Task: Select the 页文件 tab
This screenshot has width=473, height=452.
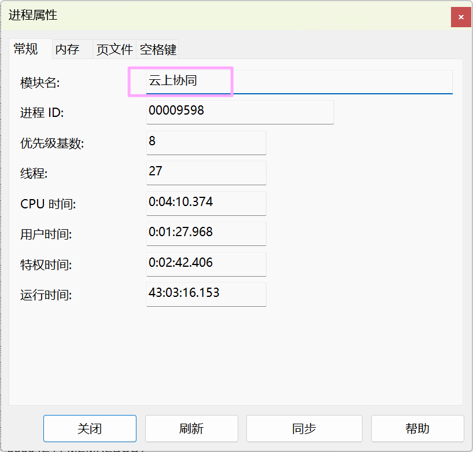Action: click(114, 50)
